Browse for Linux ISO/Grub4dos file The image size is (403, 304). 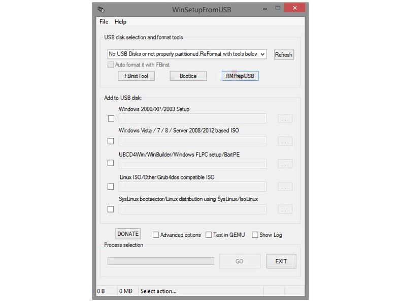pos(285,187)
